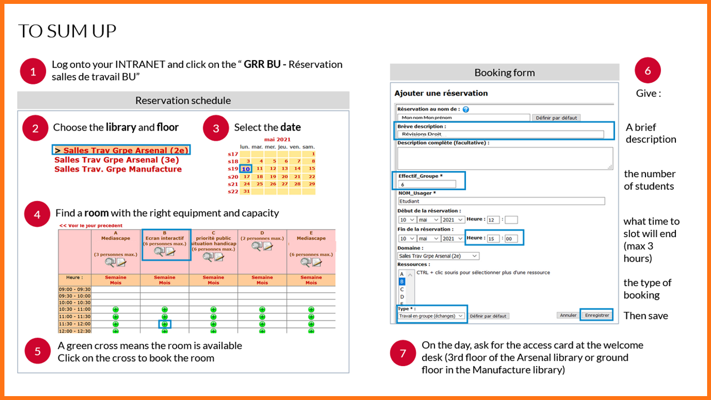The height and width of the screenshot is (400, 711).
Task: Select day 31 in mai 2021 calendar
Action: coord(246,191)
